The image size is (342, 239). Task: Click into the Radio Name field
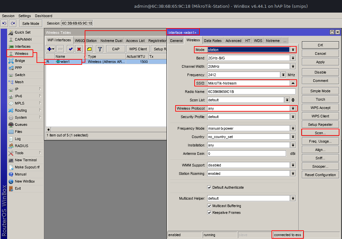(x=251, y=92)
